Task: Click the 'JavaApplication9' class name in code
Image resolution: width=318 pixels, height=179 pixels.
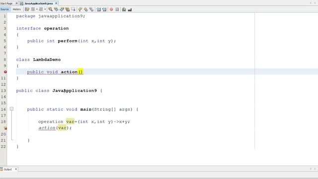Action: pos(75,90)
